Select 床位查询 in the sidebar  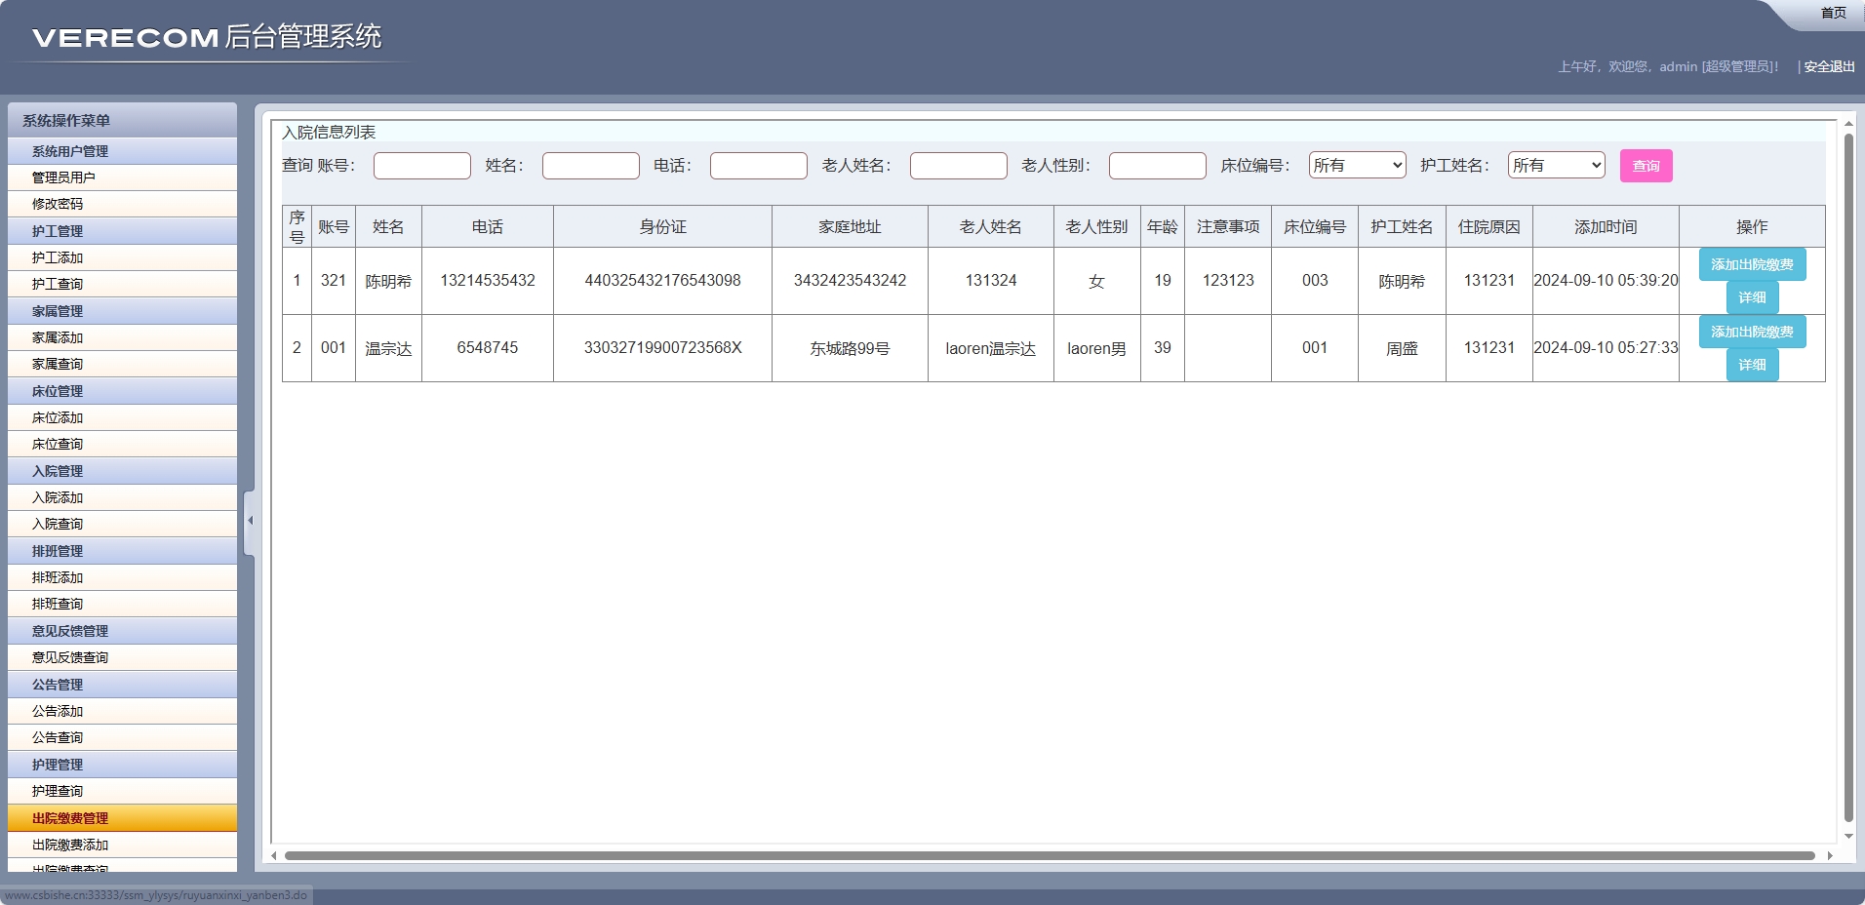pyautogui.click(x=122, y=444)
